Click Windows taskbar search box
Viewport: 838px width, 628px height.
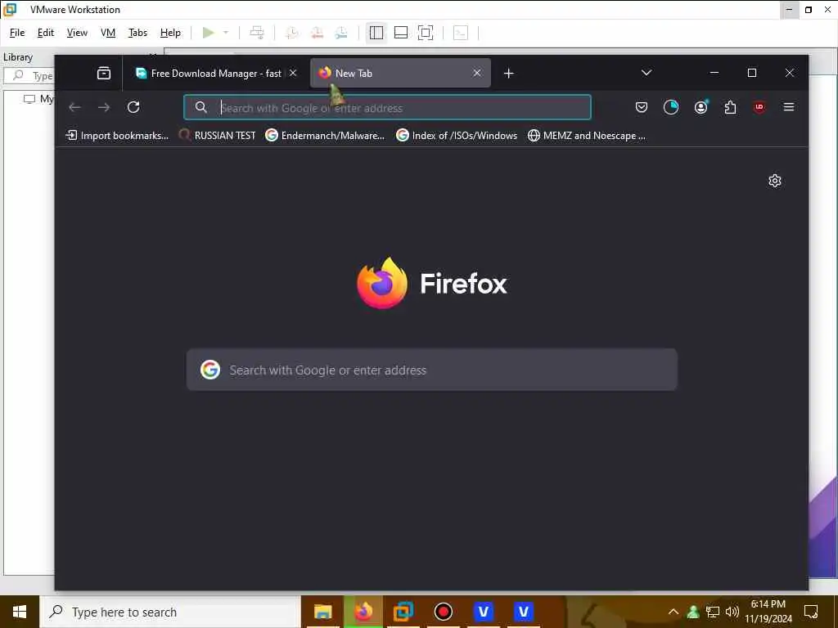pos(170,612)
